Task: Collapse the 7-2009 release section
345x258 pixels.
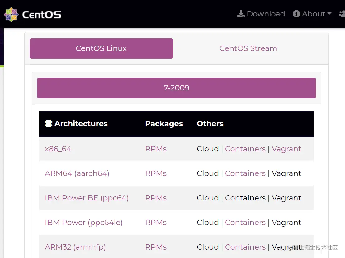Action: click(176, 88)
